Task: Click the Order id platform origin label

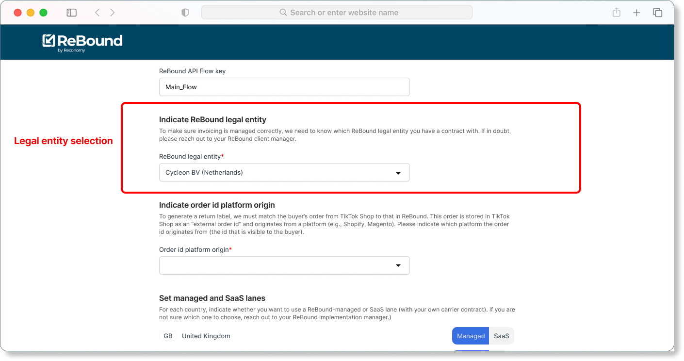Action: coord(195,249)
